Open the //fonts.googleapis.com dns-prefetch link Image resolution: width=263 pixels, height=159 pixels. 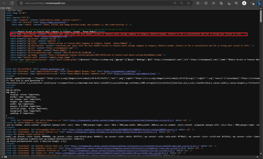click(52, 69)
